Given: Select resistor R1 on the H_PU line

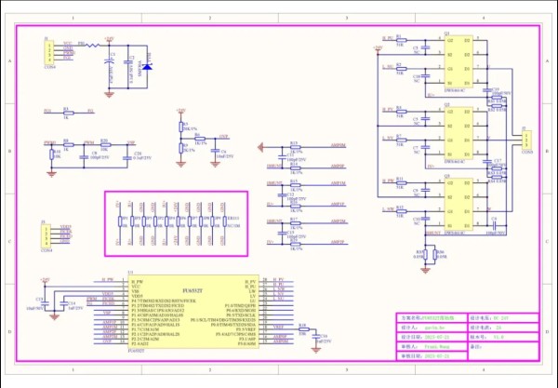Looking at the screenshot, I should click(x=401, y=40).
